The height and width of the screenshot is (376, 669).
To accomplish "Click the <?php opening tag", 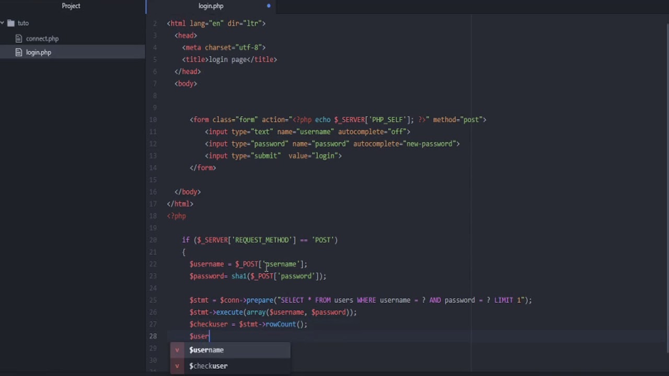I will point(176,216).
